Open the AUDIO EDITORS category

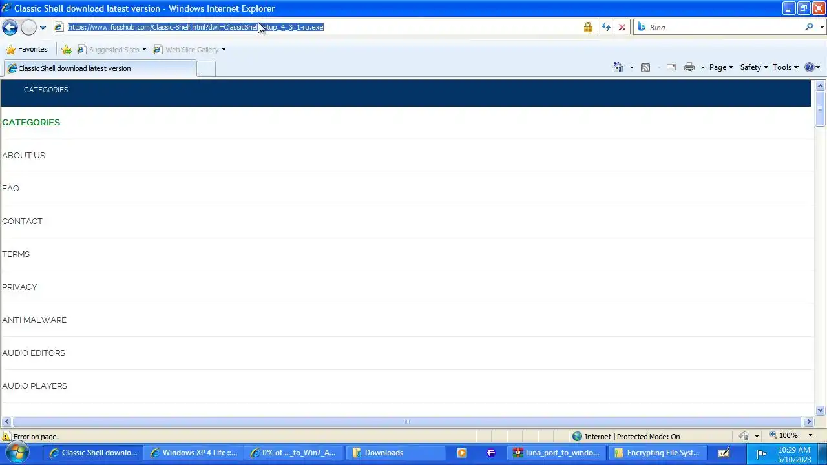point(34,353)
